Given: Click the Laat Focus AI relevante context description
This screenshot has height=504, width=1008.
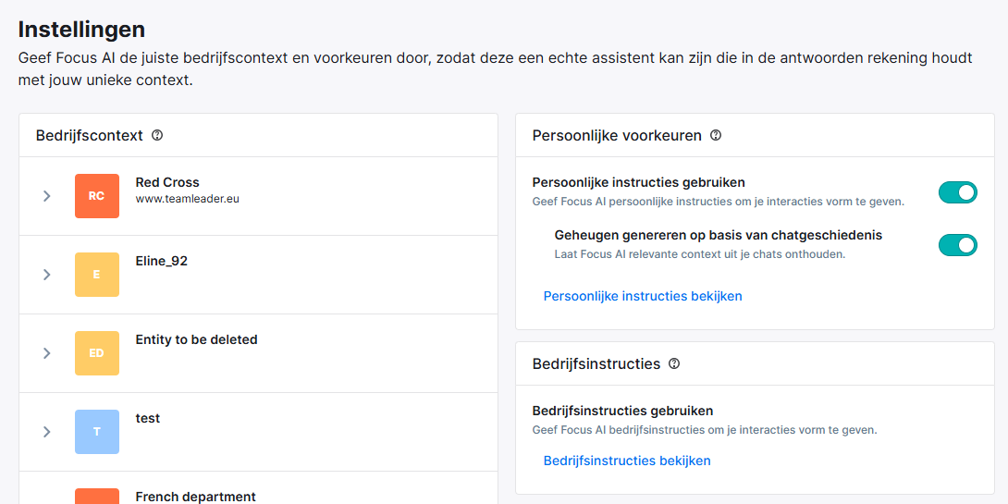Looking at the screenshot, I should tap(699, 254).
